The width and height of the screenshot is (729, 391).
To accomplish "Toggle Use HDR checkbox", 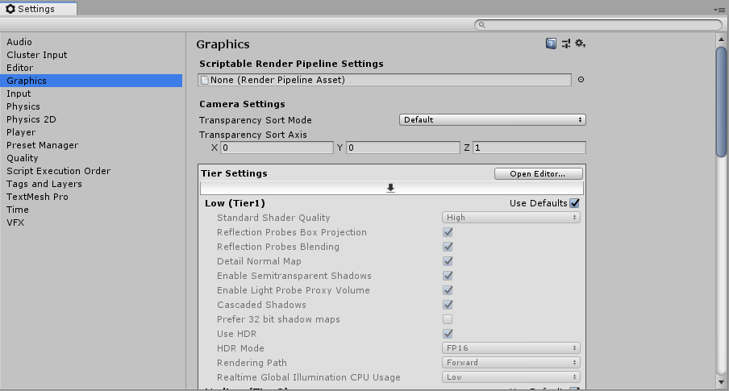I will pyautogui.click(x=448, y=333).
